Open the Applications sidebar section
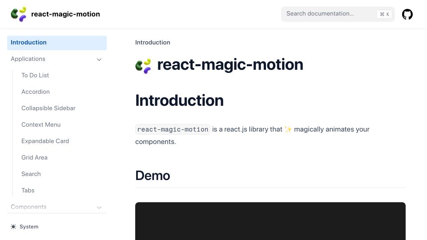427x240 pixels. click(x=28, y=59)
